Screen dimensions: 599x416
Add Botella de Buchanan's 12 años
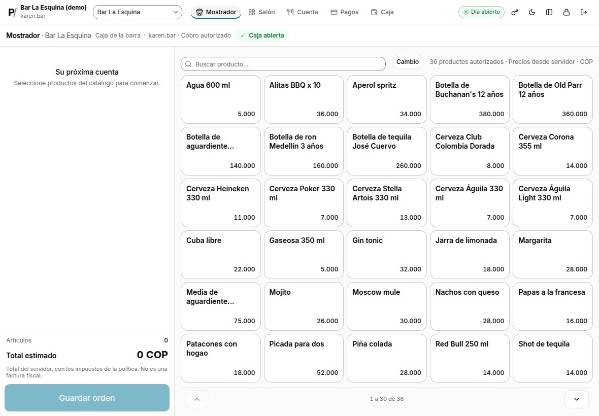(470, 99)
